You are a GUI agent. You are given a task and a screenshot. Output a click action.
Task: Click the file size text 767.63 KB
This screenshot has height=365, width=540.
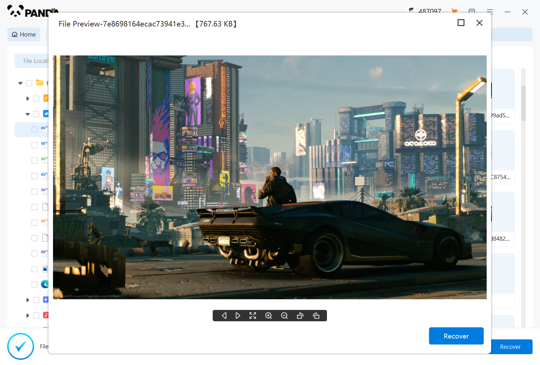[216, 24]
